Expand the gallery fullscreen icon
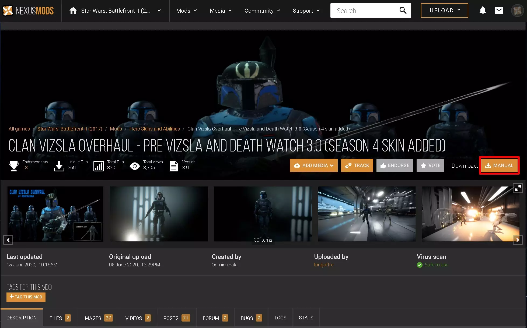The width and height of the screenshot is (527, 328). [x=518, y=188]
